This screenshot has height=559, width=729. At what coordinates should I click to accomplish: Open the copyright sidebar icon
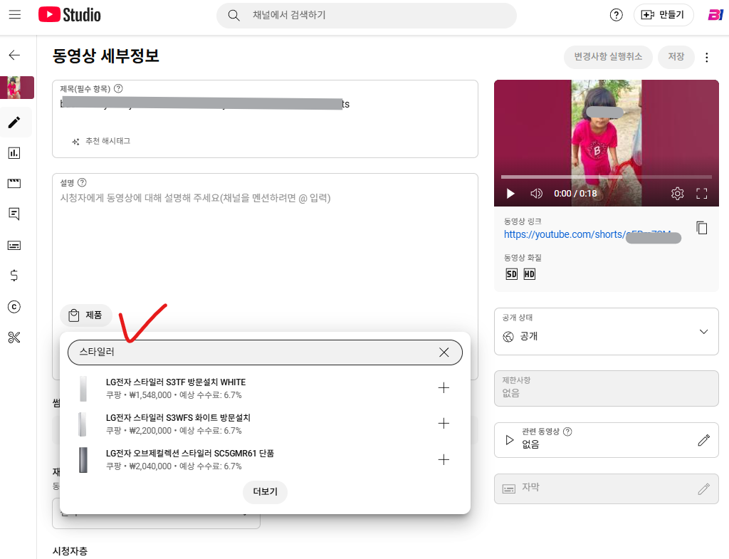(x=14, y=307)
